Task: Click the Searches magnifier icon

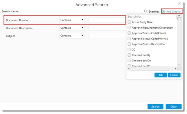Action: click(x=146, y=12)
